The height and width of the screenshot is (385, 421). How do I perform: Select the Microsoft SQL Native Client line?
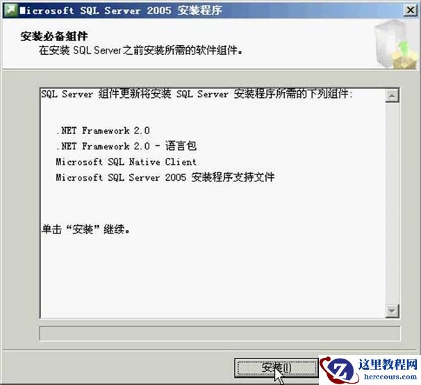click(x=126, y=162)
